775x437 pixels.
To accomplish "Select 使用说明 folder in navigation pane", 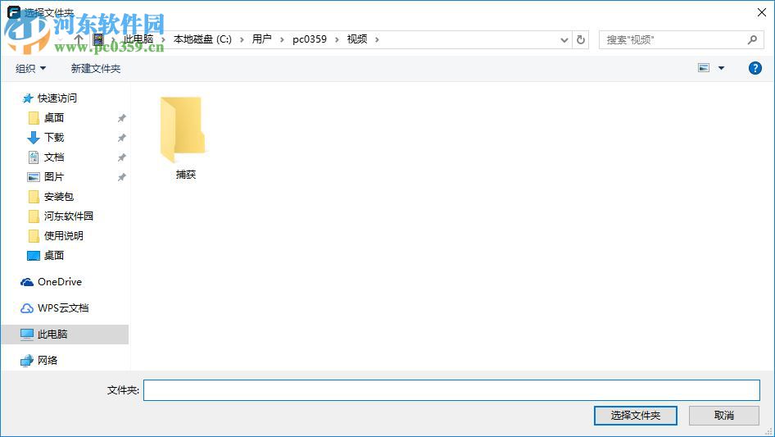I will click(63, 235).
